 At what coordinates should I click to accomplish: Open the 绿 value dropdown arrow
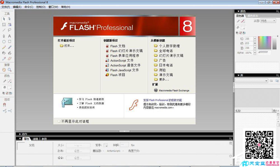point(255,43)
